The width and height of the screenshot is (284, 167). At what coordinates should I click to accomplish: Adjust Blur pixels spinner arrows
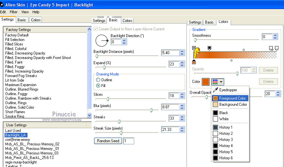pos(182,107)
